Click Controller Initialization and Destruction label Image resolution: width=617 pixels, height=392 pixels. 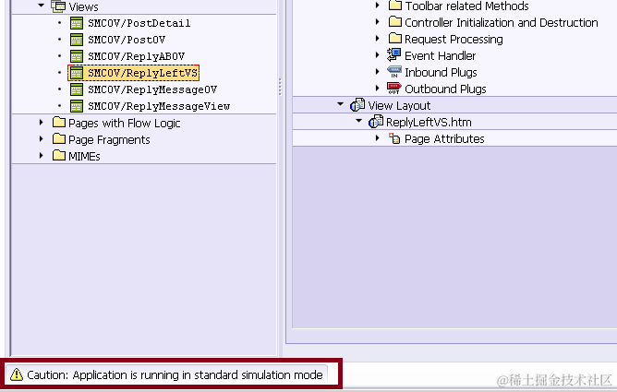(x=502, y=23)
